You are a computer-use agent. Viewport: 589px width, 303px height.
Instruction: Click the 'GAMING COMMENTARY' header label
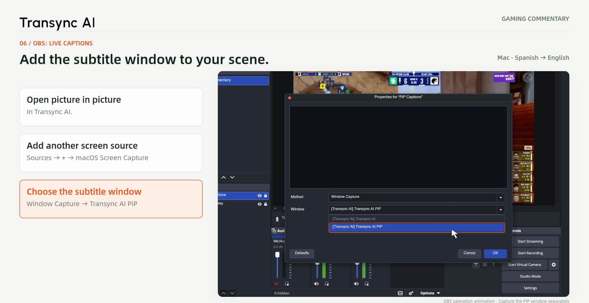535,19
